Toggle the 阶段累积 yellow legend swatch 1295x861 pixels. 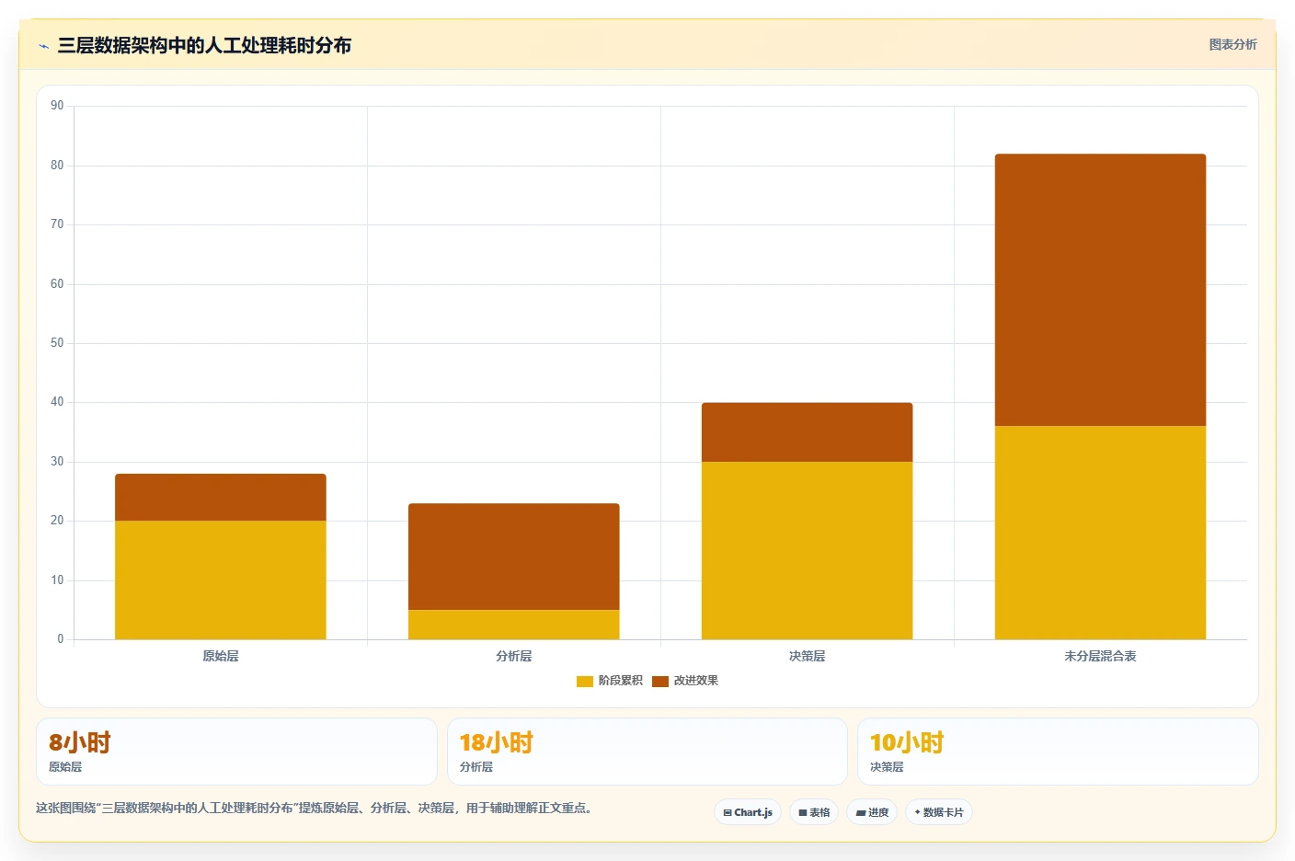(x=585, y=681)
